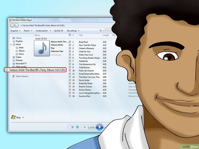Select Various Artist-The Best 80's Party Album entry
Viewport: 199px width, 149px height.
pyautogui.click(x=35, y=70)
